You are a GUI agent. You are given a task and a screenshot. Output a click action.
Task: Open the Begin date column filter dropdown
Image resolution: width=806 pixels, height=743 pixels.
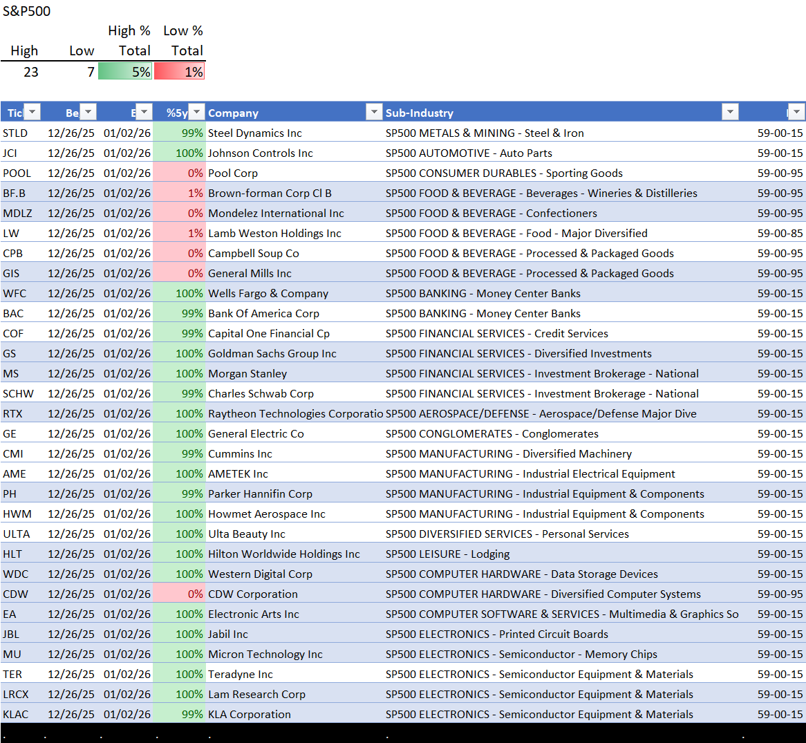pos(89,112)
